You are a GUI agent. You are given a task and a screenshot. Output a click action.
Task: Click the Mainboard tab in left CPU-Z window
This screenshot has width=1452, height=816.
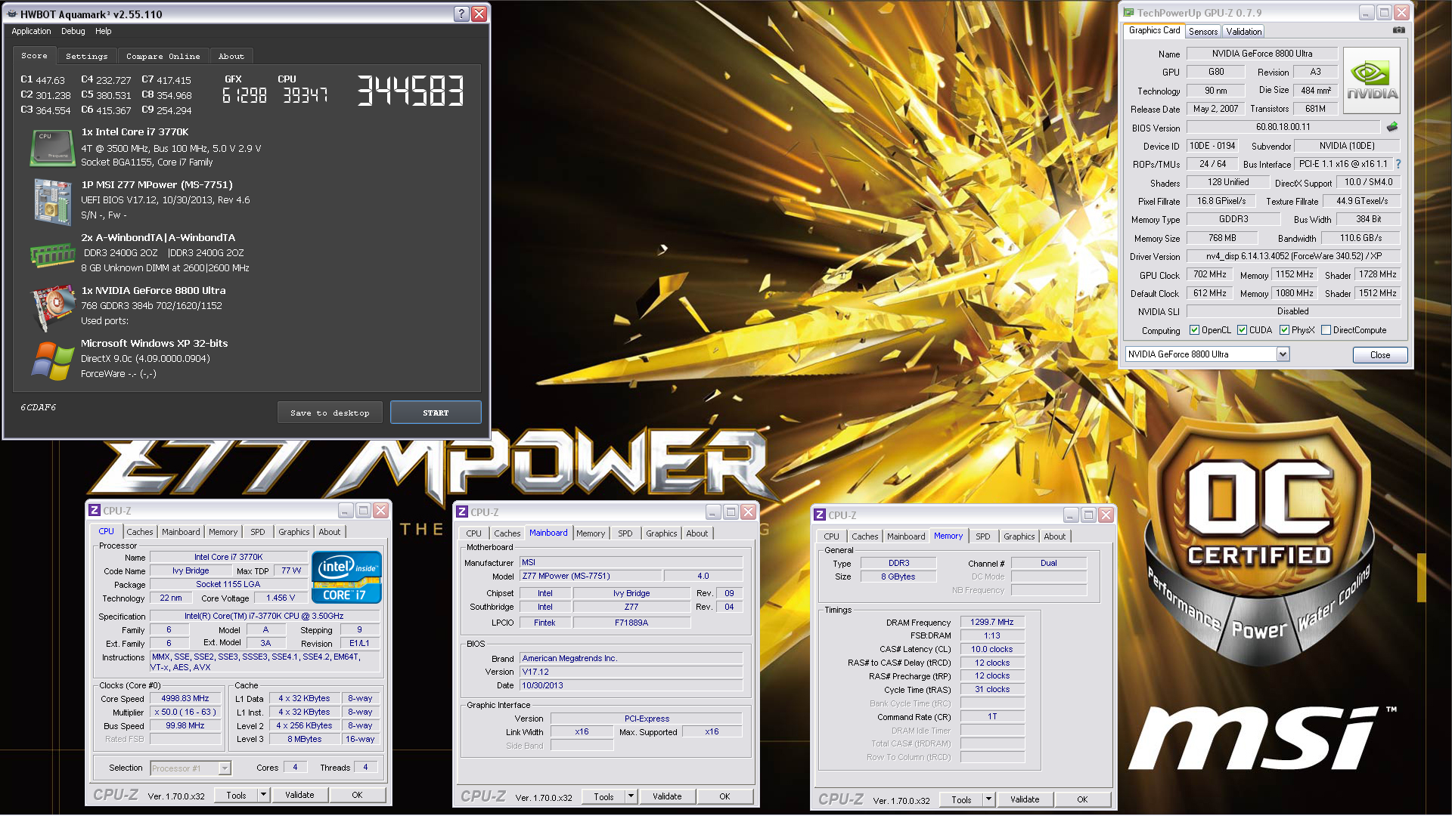181,532
